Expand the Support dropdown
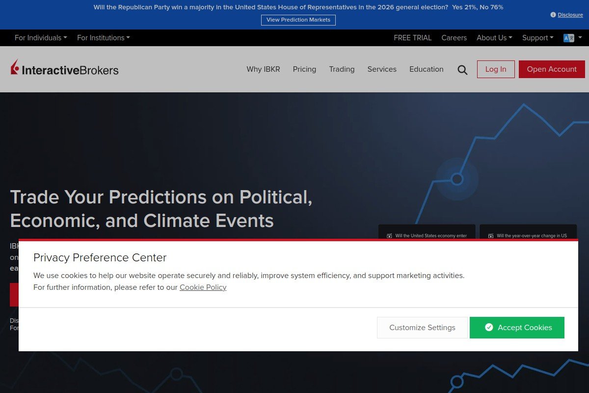 coord(538,38)
